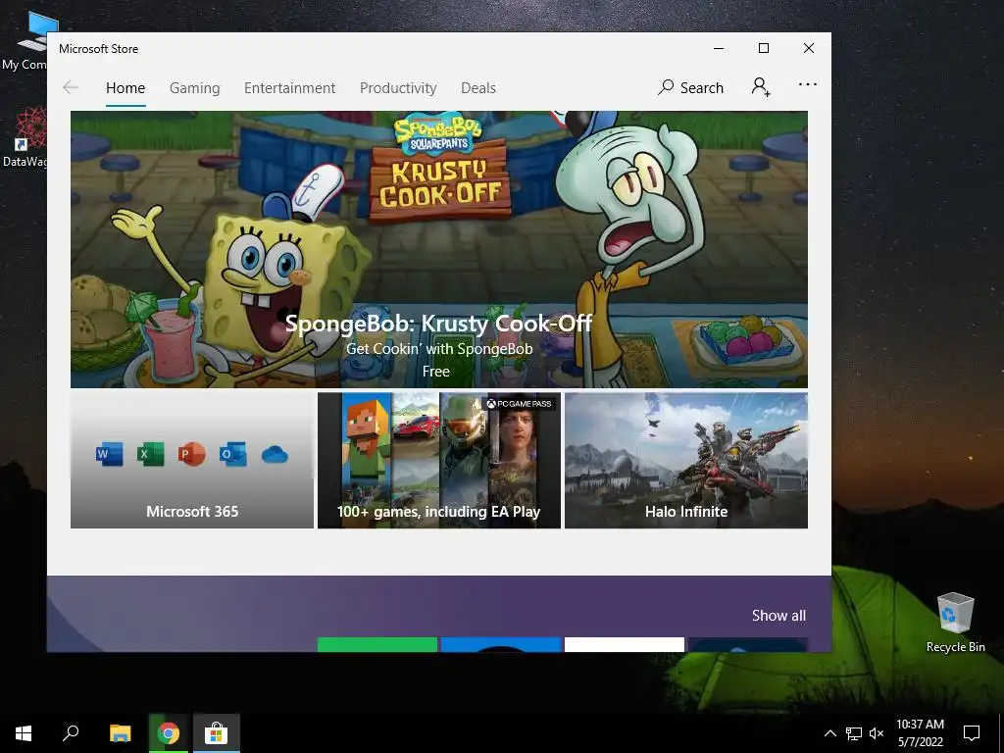Select the Recycle Bin desktop icon
Image resolution: width=1004 pixels, height=753 pixels.
pyautogui.click(x=955, y=623)
